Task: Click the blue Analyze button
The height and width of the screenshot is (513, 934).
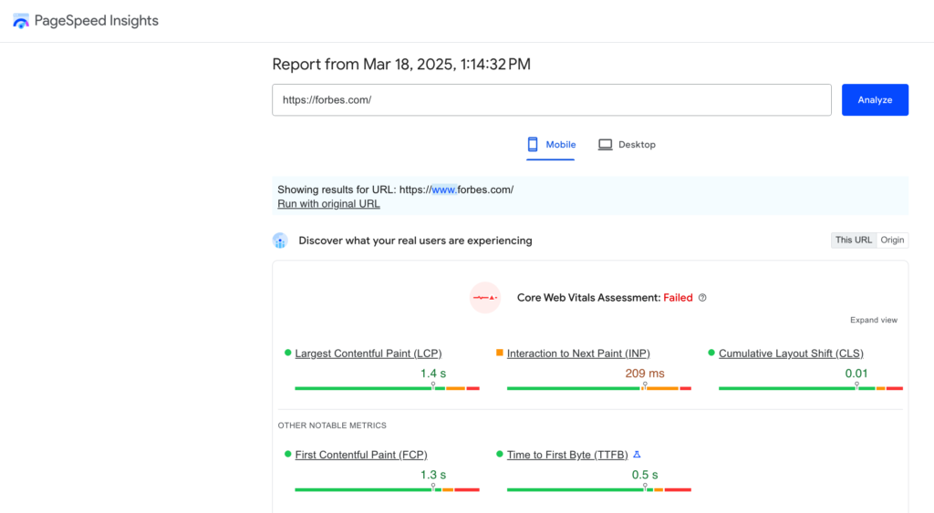Action: click(875, 100)
